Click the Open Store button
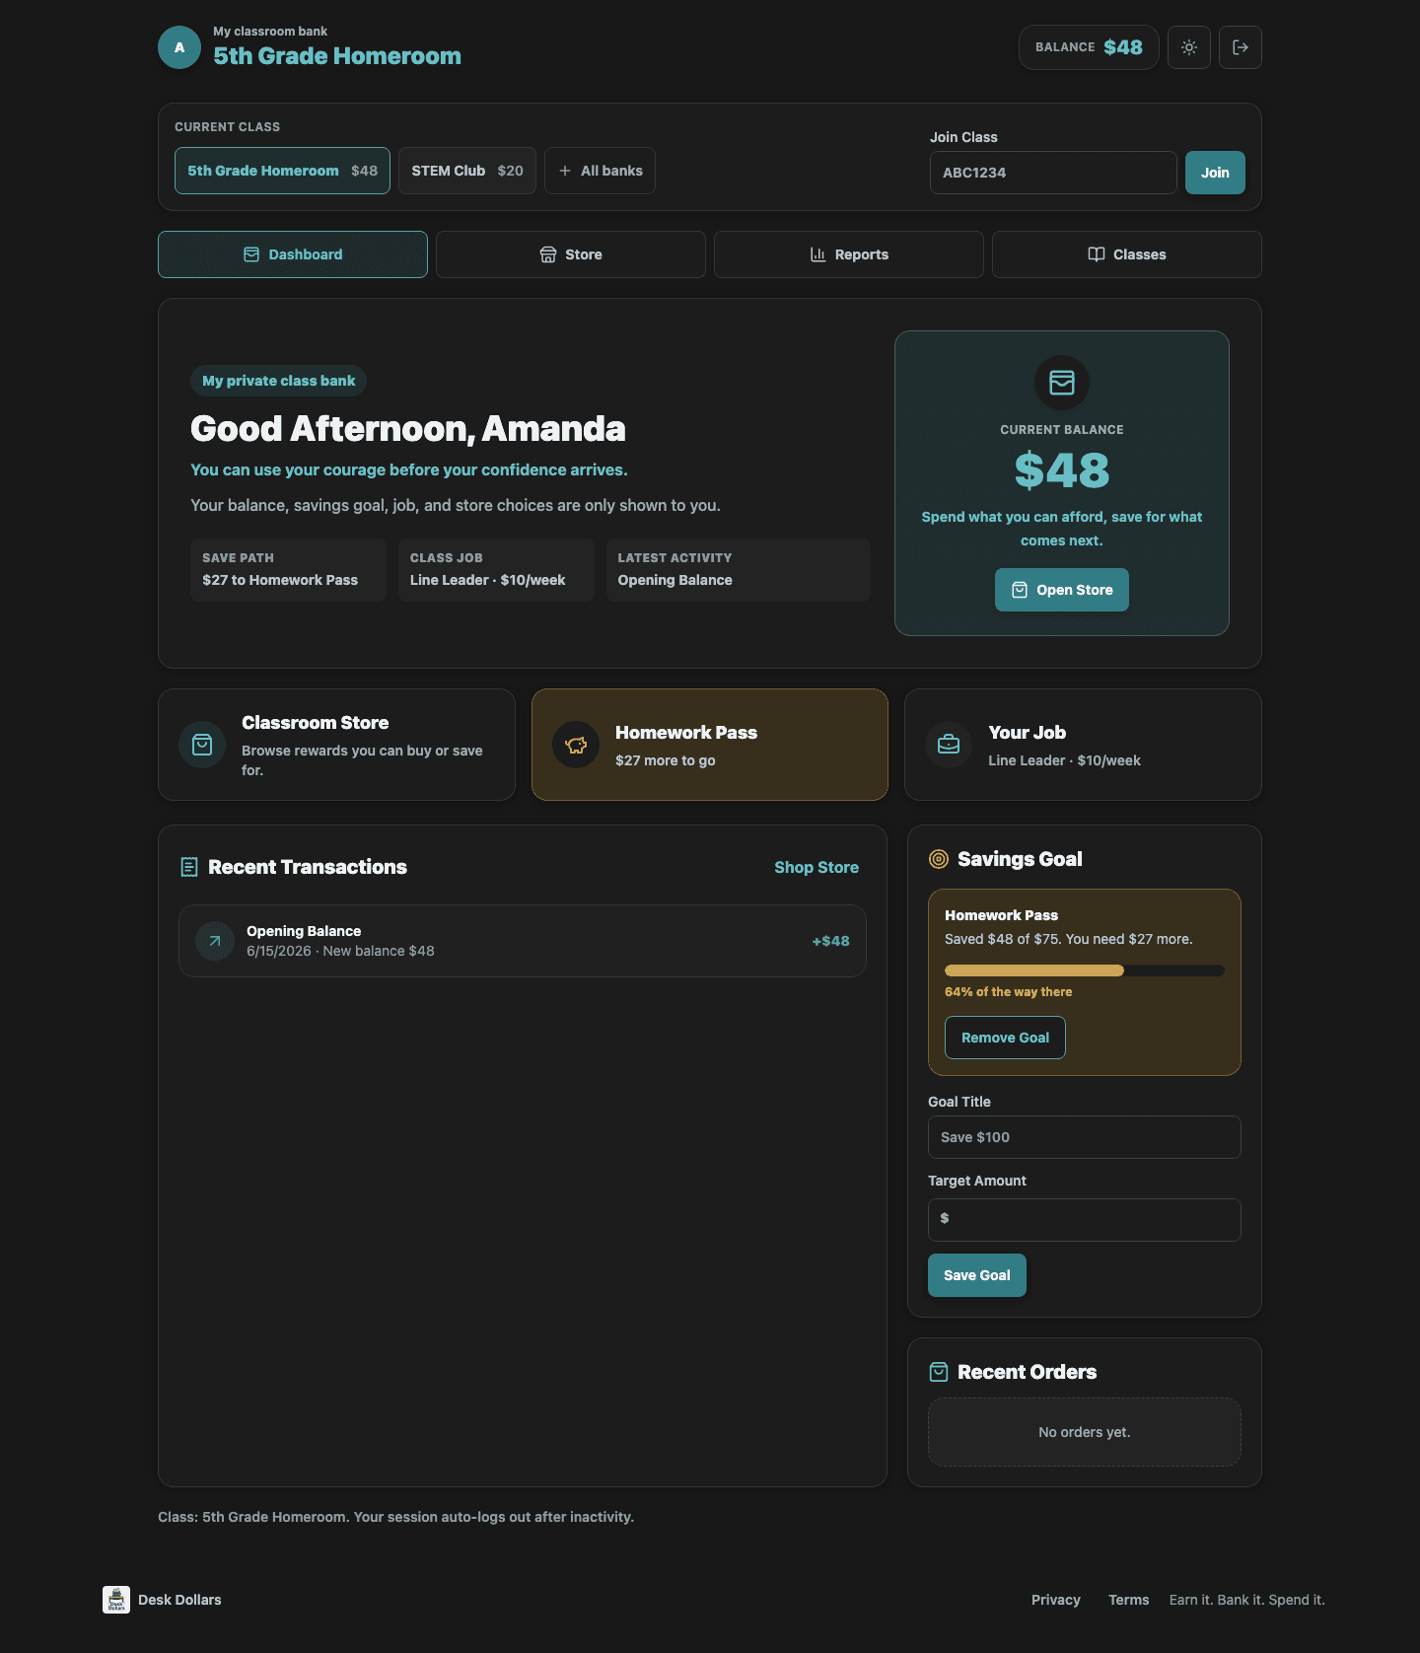 click(1062, 590)
